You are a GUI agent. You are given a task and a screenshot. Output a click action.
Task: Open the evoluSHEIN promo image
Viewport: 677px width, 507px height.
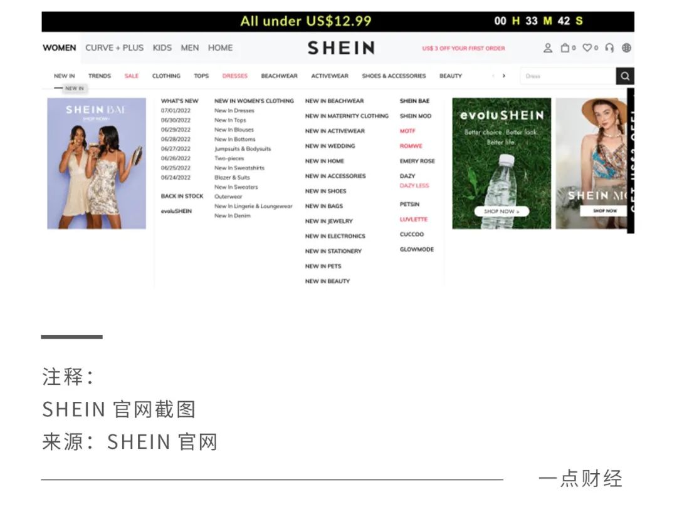(501, 163)
